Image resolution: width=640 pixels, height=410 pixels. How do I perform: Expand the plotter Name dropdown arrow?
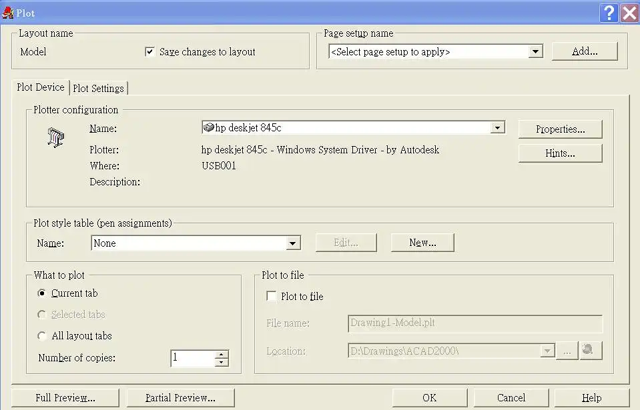click(x=497, y=127)
